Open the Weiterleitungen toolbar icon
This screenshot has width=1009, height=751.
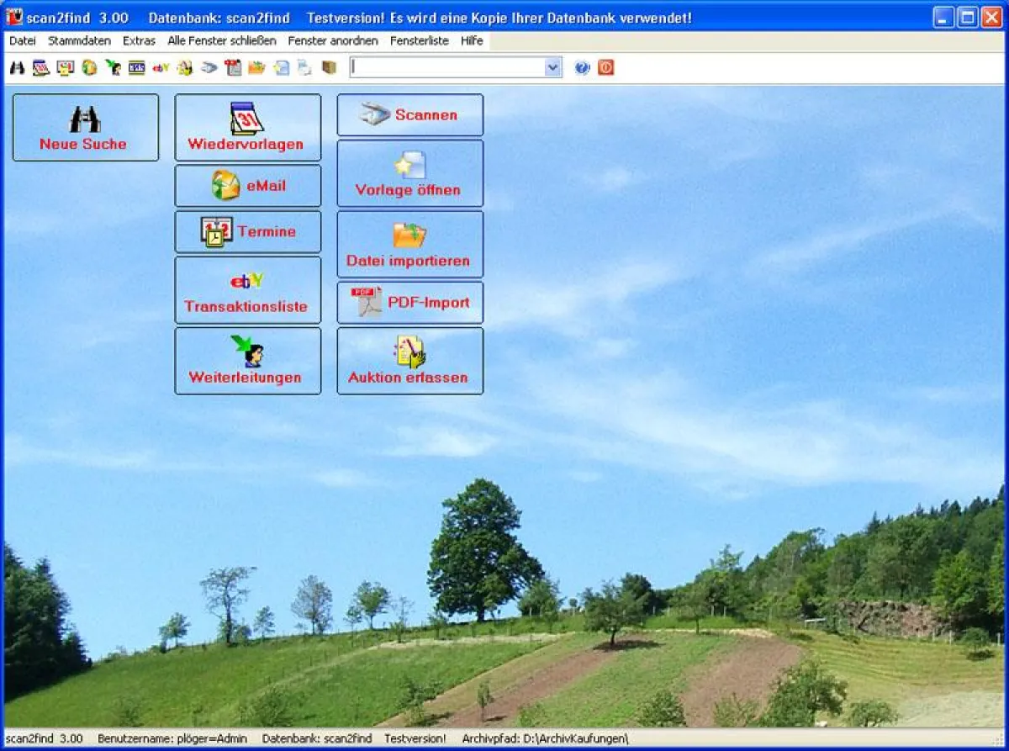[114, 67]
